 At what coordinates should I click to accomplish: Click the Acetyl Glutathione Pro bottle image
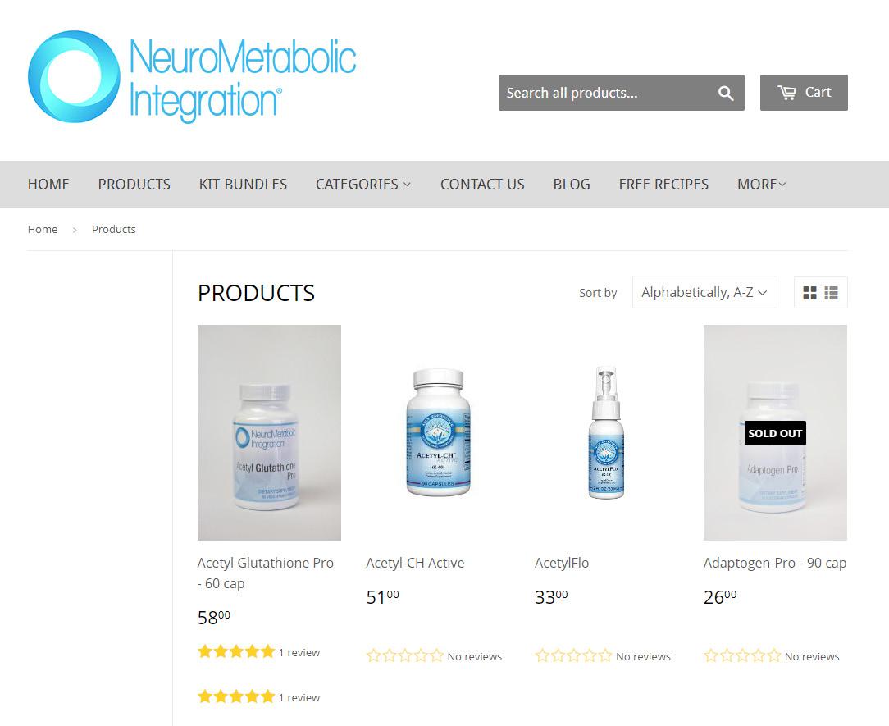click(269, 433)
